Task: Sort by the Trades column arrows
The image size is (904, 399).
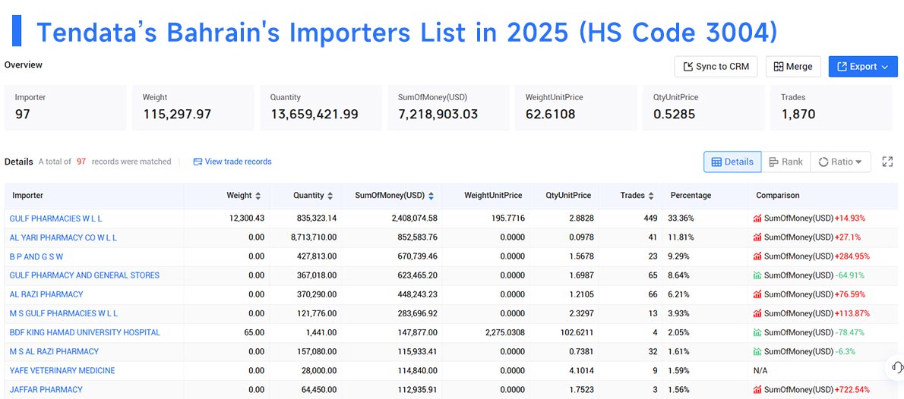Action: (651, 196)
